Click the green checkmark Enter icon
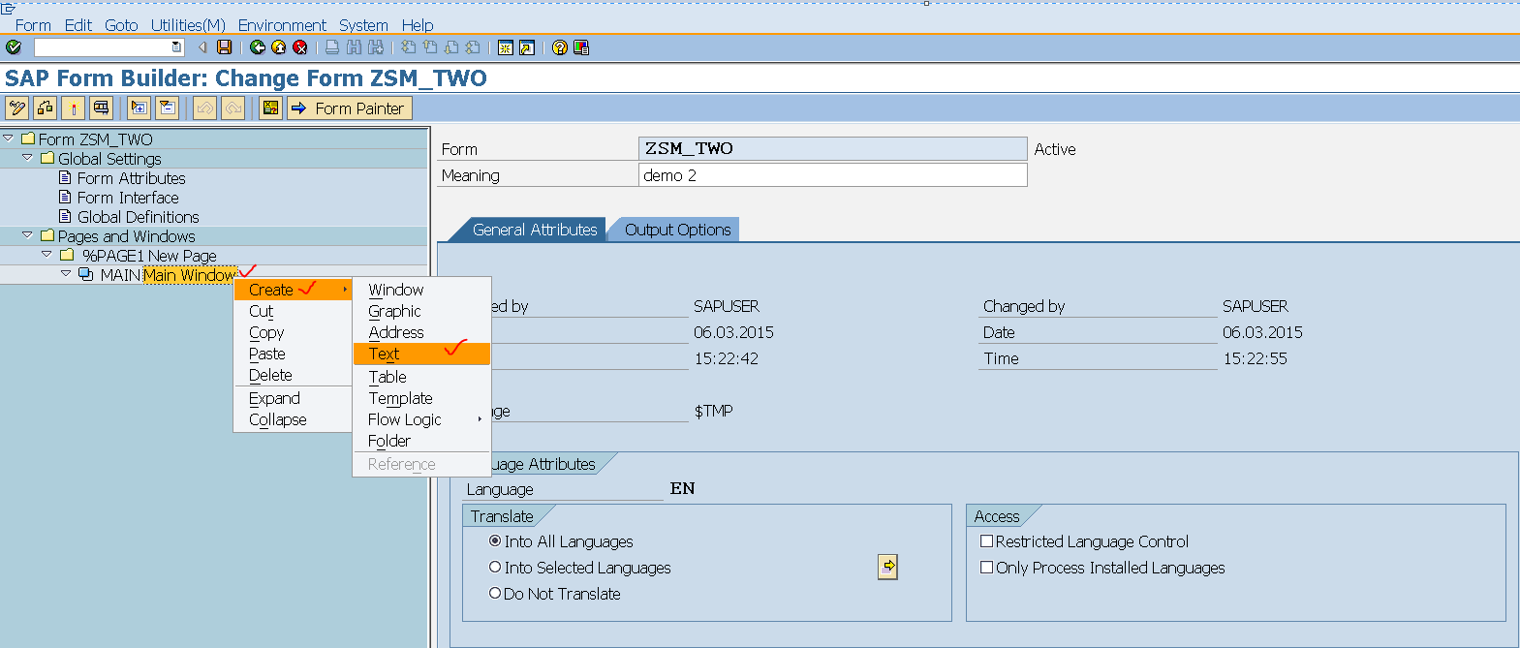The width and height of the screenshot is (1520, 648). pyautogui.click(x=14, y=47)
